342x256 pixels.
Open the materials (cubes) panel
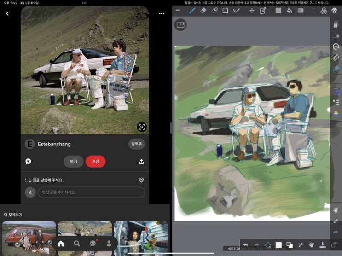click(x=324, y=11)
